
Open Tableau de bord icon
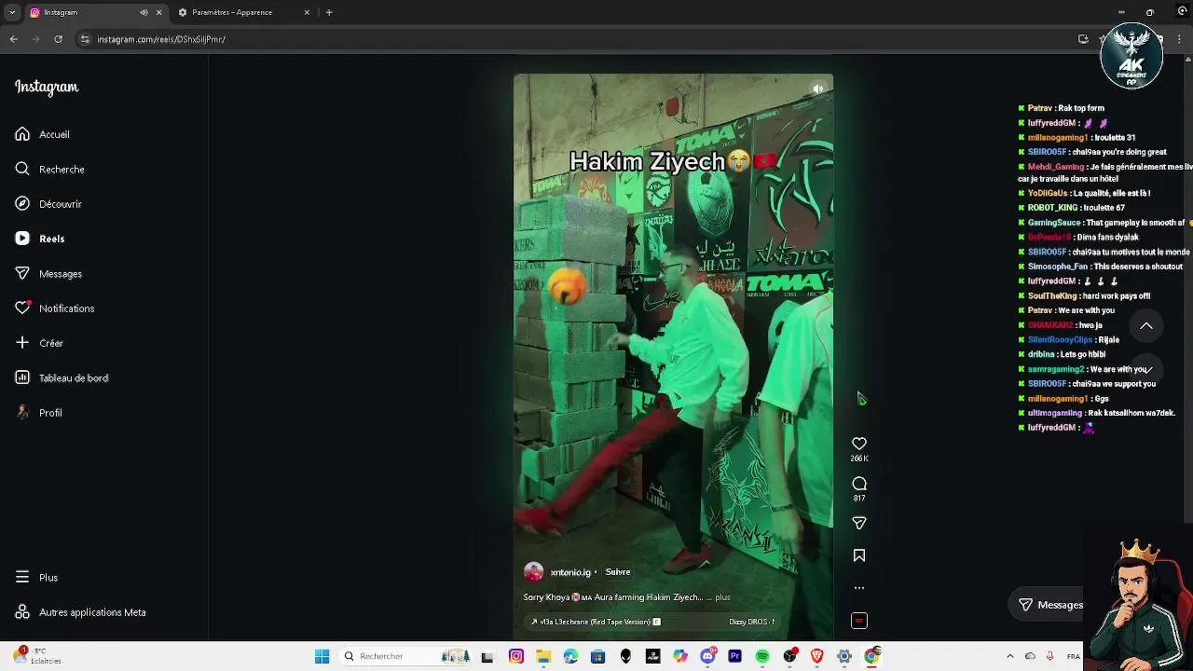(x=22, y=377)
